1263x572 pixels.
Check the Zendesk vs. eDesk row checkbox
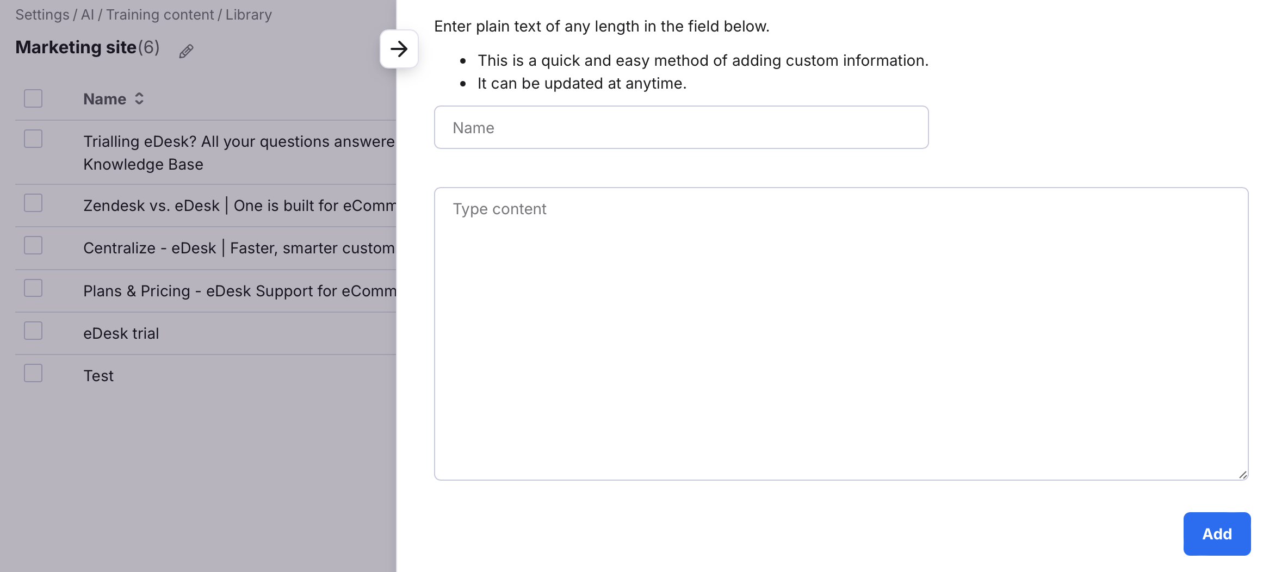tap(33, 203)
